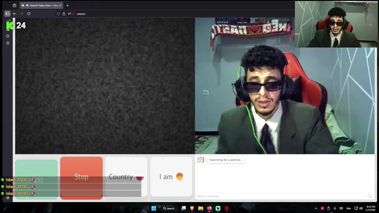Open the sidebar history clock icon
The height and width of the screenshot is (213, 379).
tap(8, 36)
